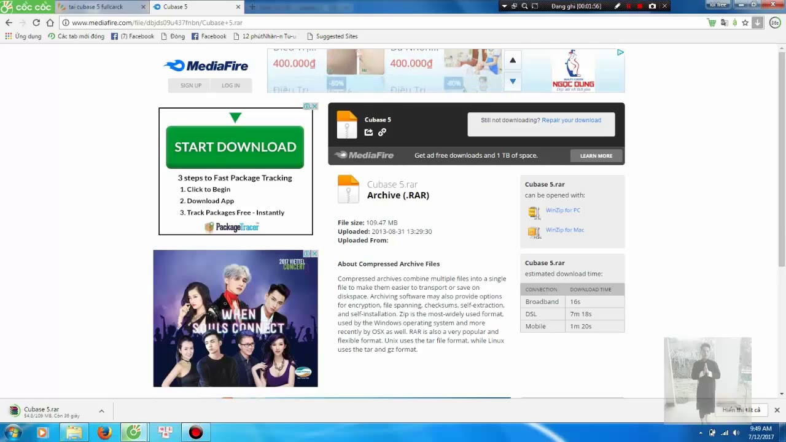The height and width of the screenshot is (442, 786).
Task: Close the recorder toolbar
Action: tap(664, 6)
